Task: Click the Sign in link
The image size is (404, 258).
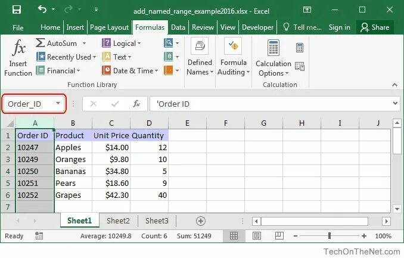Action: (x=339, y=27)
